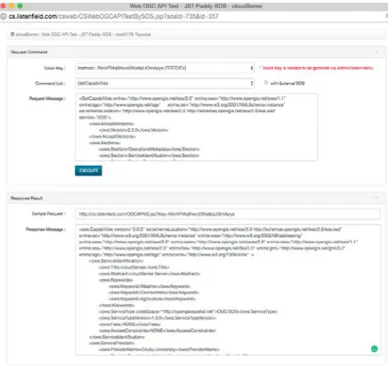390x369 pixels.
Task: Click the OperationsMetadata section line in request
Action: (149, 149)
